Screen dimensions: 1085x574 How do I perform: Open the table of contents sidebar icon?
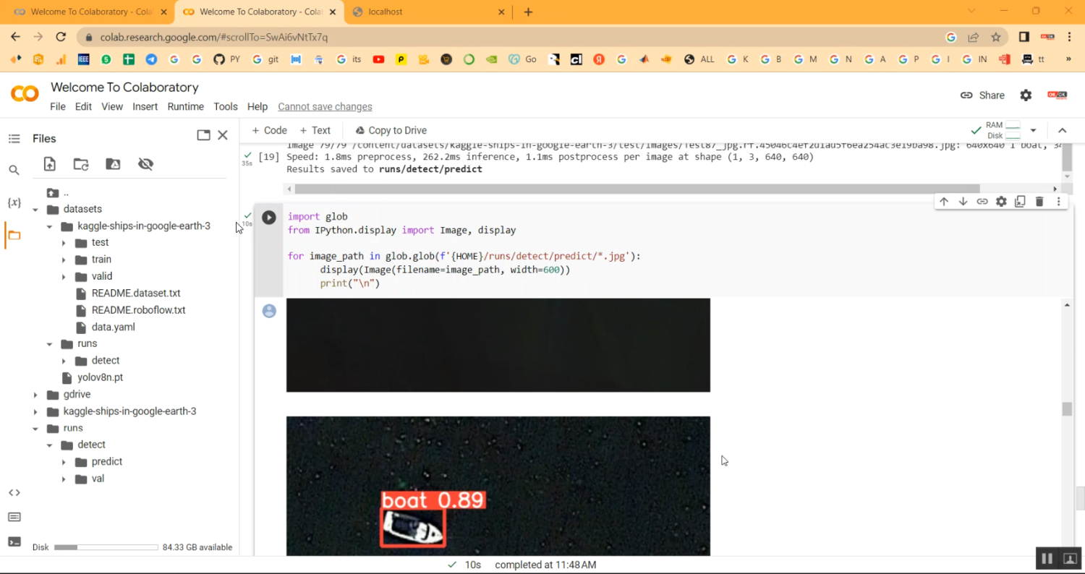[14, 139]
